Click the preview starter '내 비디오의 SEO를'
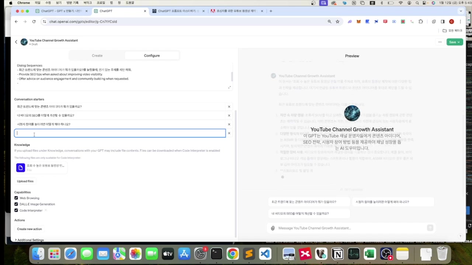Image resolution: width=472 pixels, height=265 pixels. coord(309,213)
